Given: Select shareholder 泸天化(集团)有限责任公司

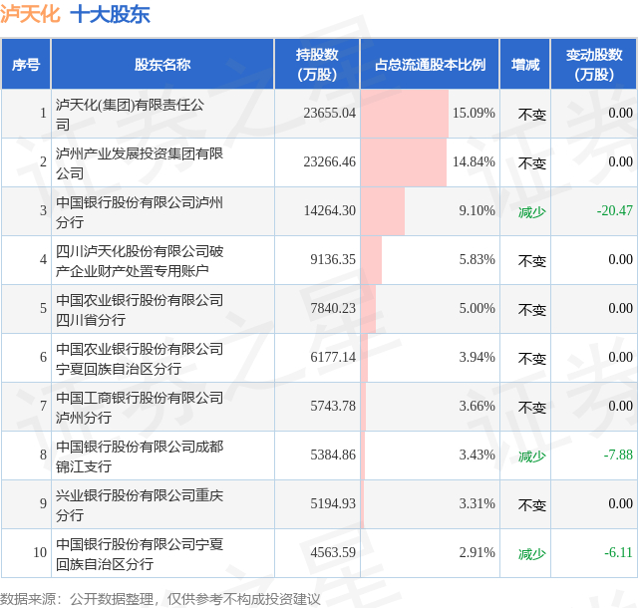Looking at the screenshot, I should [131, 114].
